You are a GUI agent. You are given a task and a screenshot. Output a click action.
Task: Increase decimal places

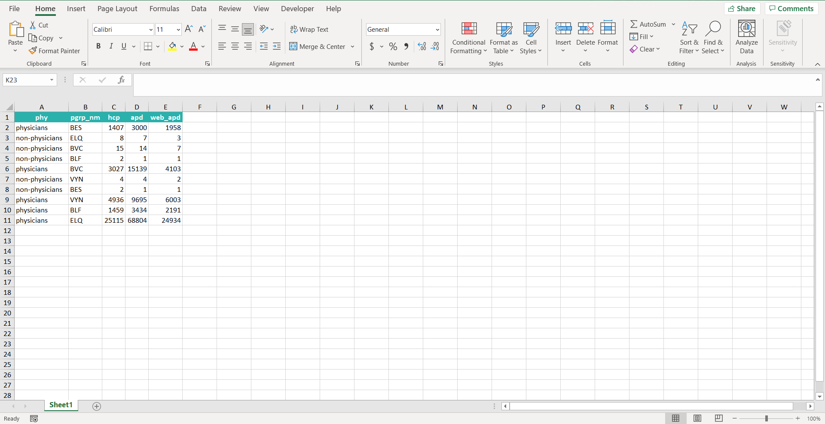(x=422, y=46)
